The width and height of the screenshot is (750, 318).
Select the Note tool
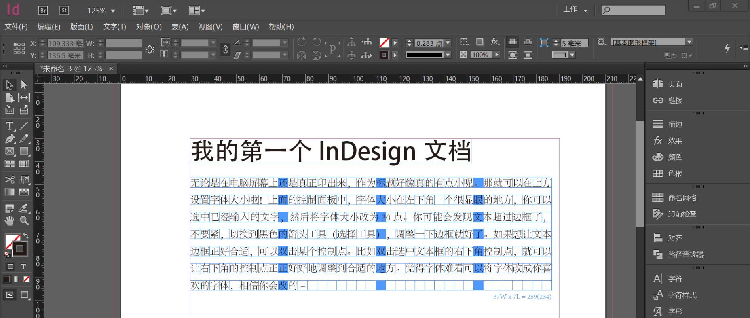pos(9,208)
